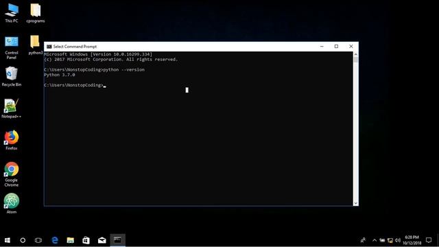The image size is (439, 247).
Task: Open the Action Center notifications icon
Action: click(x=429, y=240)
